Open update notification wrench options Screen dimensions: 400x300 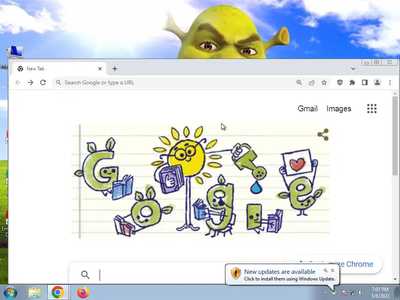(325, 270)
